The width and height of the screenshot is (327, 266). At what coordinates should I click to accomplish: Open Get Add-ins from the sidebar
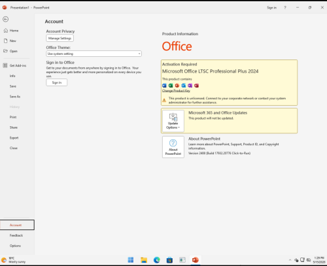pos(17,65)
